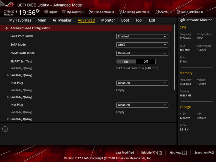Image resolution: width=216 pixels, height=162 pixels.
Task: Switch to Tool tab
Action: tap(139, 20)
